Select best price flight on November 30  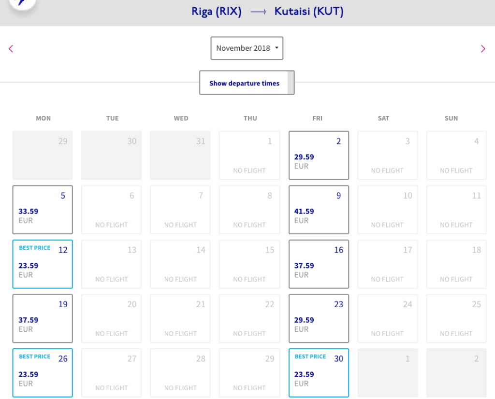319,373
